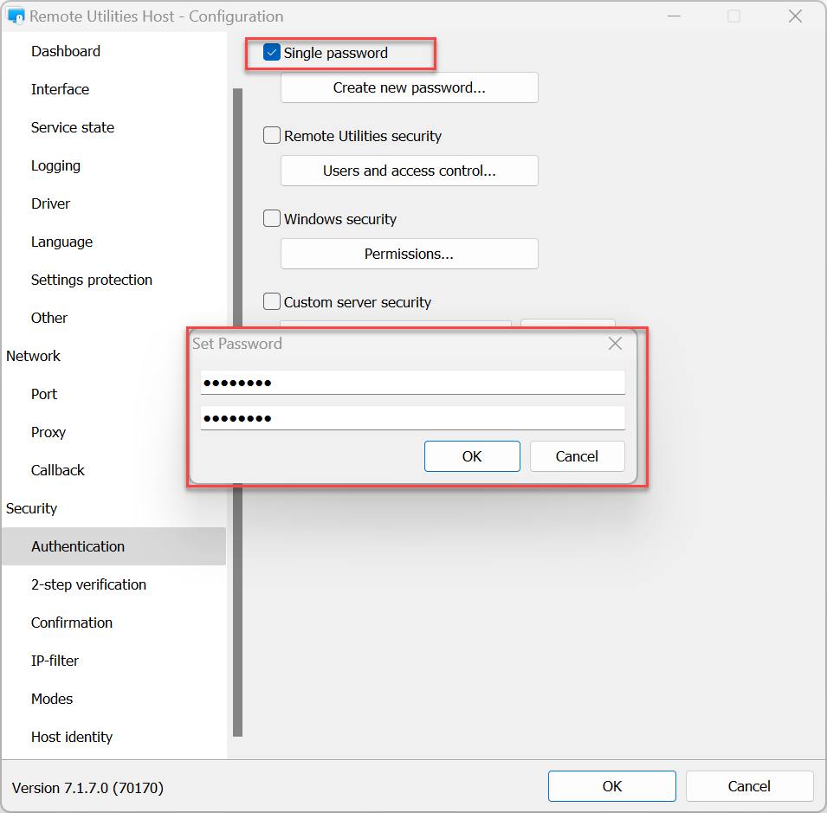Viewport: 827px width, 813px height.
Task: Click the Permissions button
Action: pos(409,254)
